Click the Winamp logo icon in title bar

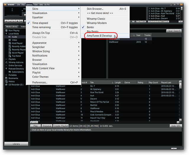[5, 5]
